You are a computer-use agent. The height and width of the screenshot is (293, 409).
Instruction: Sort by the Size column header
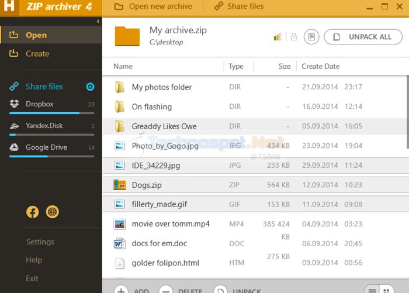coord(285,66)
